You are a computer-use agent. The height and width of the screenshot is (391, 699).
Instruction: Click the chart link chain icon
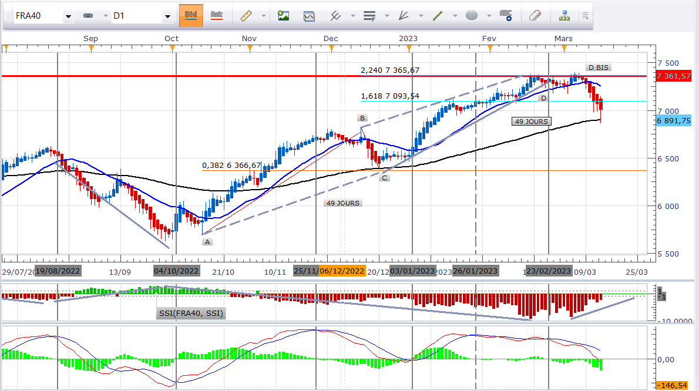click(88, 16)
